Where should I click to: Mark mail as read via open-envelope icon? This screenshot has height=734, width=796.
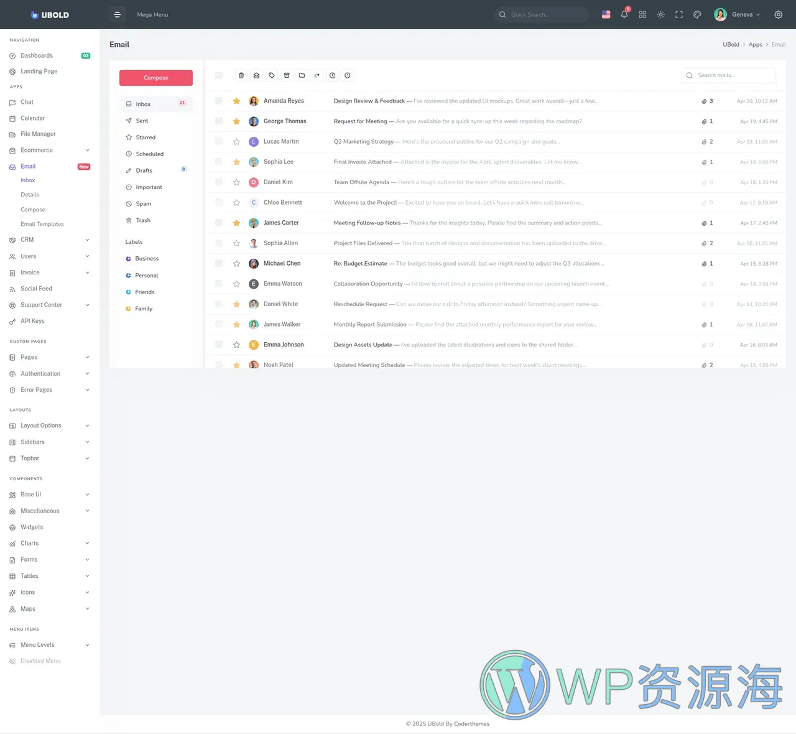tap(256, 75)
